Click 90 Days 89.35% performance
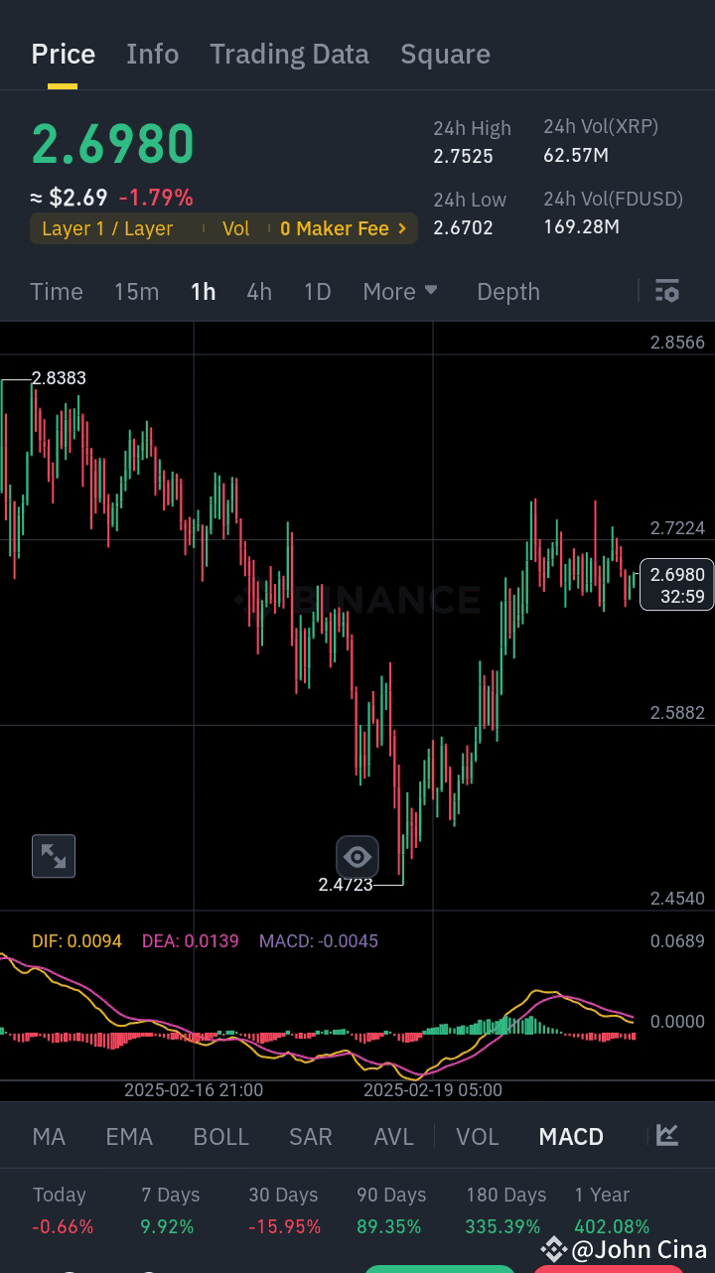The width and height of the screenshot is (715, 1273). pos(391,1210)
